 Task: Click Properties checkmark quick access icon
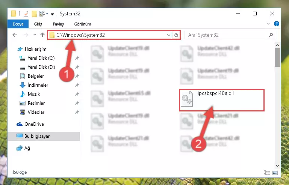click(x=26, y=14)
